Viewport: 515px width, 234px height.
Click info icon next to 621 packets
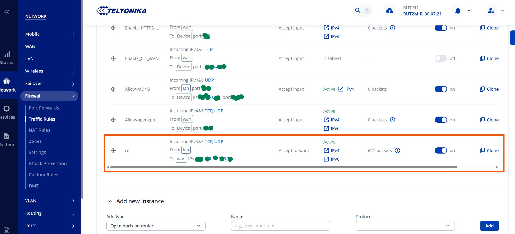point(397,151)
